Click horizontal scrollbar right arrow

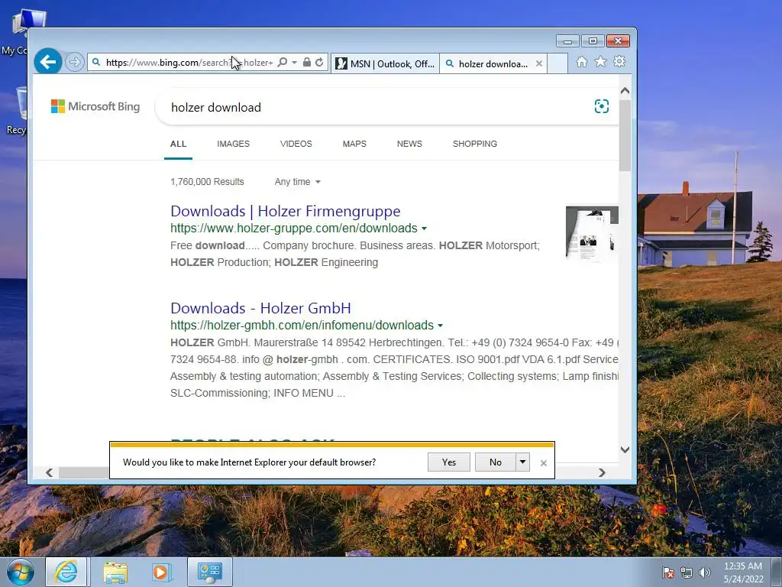602,472
